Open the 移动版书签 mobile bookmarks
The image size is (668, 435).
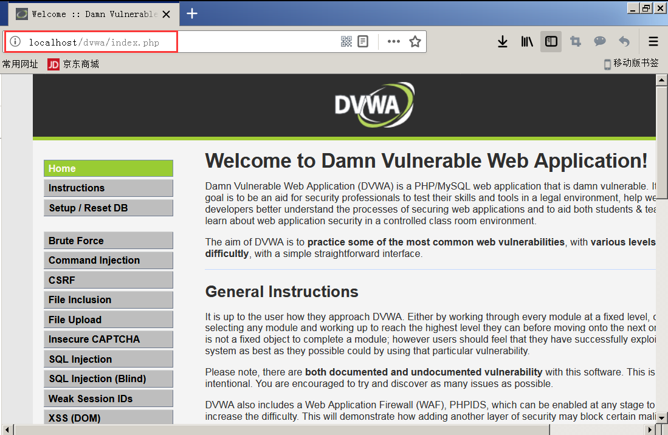(632, 63)
